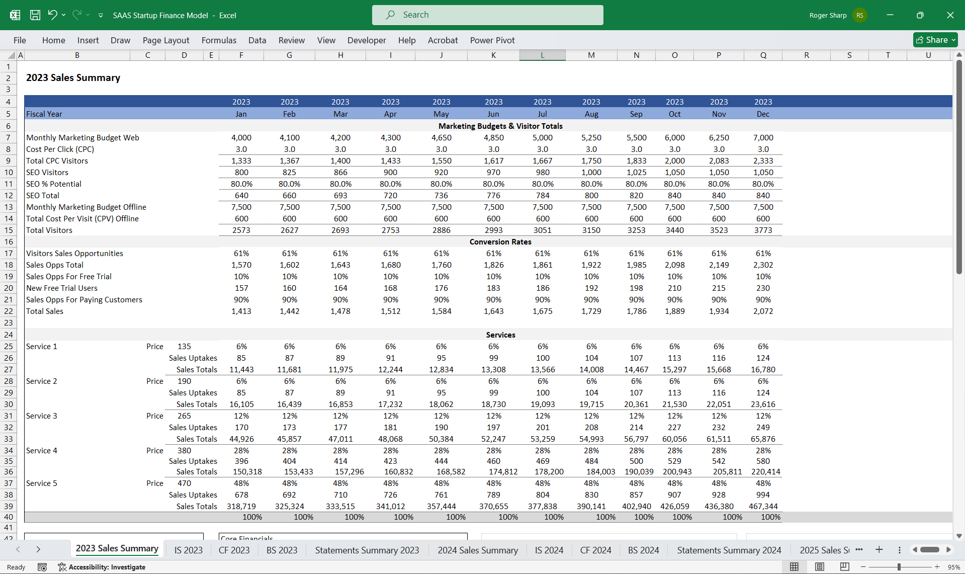Select the Service 5 price cell 470
Image resolution: width=965 pixels, height=574 pixels.
(184, 483)
